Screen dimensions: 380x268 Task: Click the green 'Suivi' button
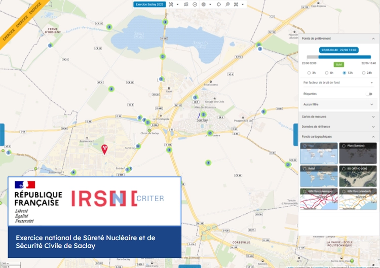click(x=338, y=64)
